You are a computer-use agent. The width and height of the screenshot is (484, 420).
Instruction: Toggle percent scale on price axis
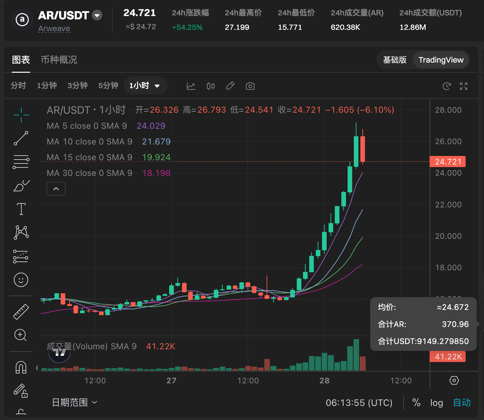(x=416, y=403)
